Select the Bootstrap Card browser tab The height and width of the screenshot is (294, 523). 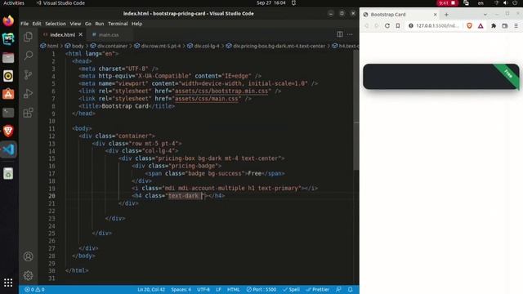(x=400, y=15)
